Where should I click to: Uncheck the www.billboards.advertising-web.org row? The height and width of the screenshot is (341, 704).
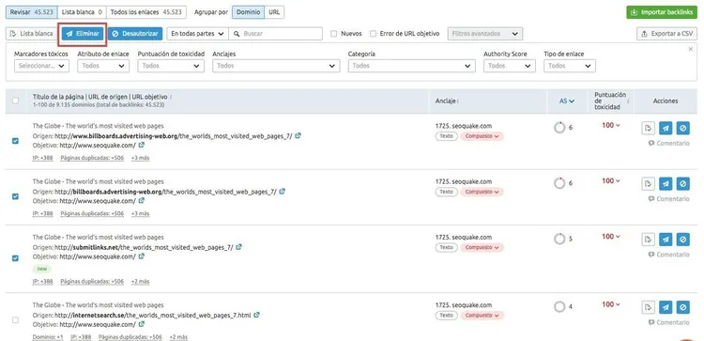15,141
